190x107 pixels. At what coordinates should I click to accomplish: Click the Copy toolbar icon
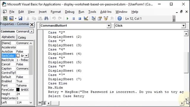[x=34, y=18]
